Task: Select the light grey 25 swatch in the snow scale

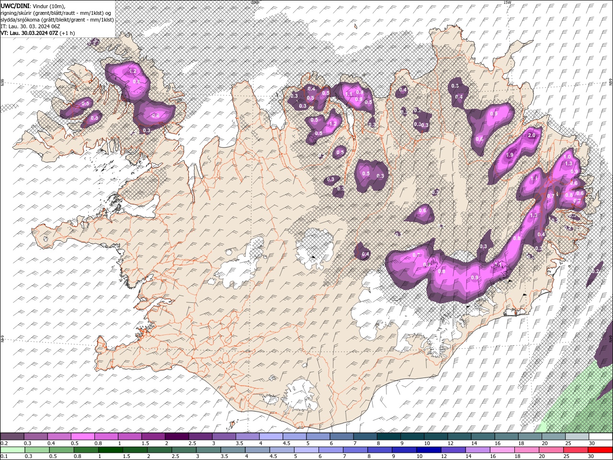Action: point(578,437)
